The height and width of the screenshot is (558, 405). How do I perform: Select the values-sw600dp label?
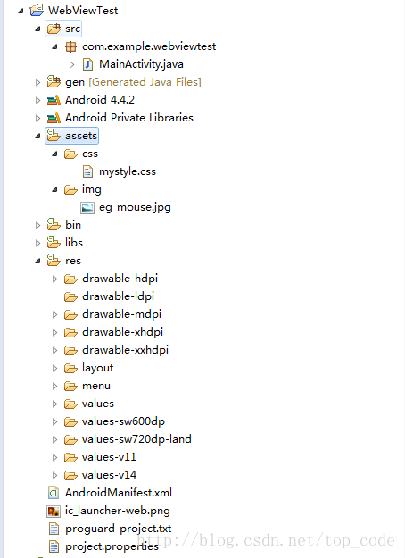point(123,421)
